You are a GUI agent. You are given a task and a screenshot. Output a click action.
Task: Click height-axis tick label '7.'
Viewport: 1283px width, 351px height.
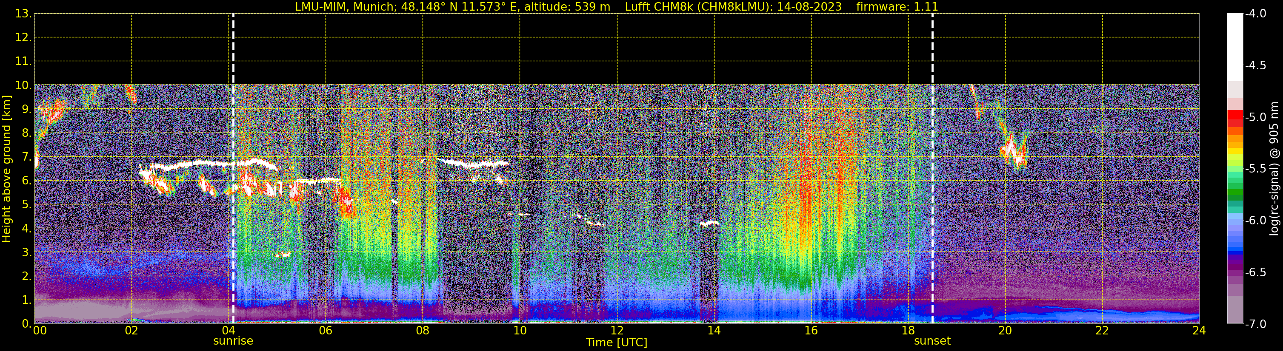(x=27, y=157)
